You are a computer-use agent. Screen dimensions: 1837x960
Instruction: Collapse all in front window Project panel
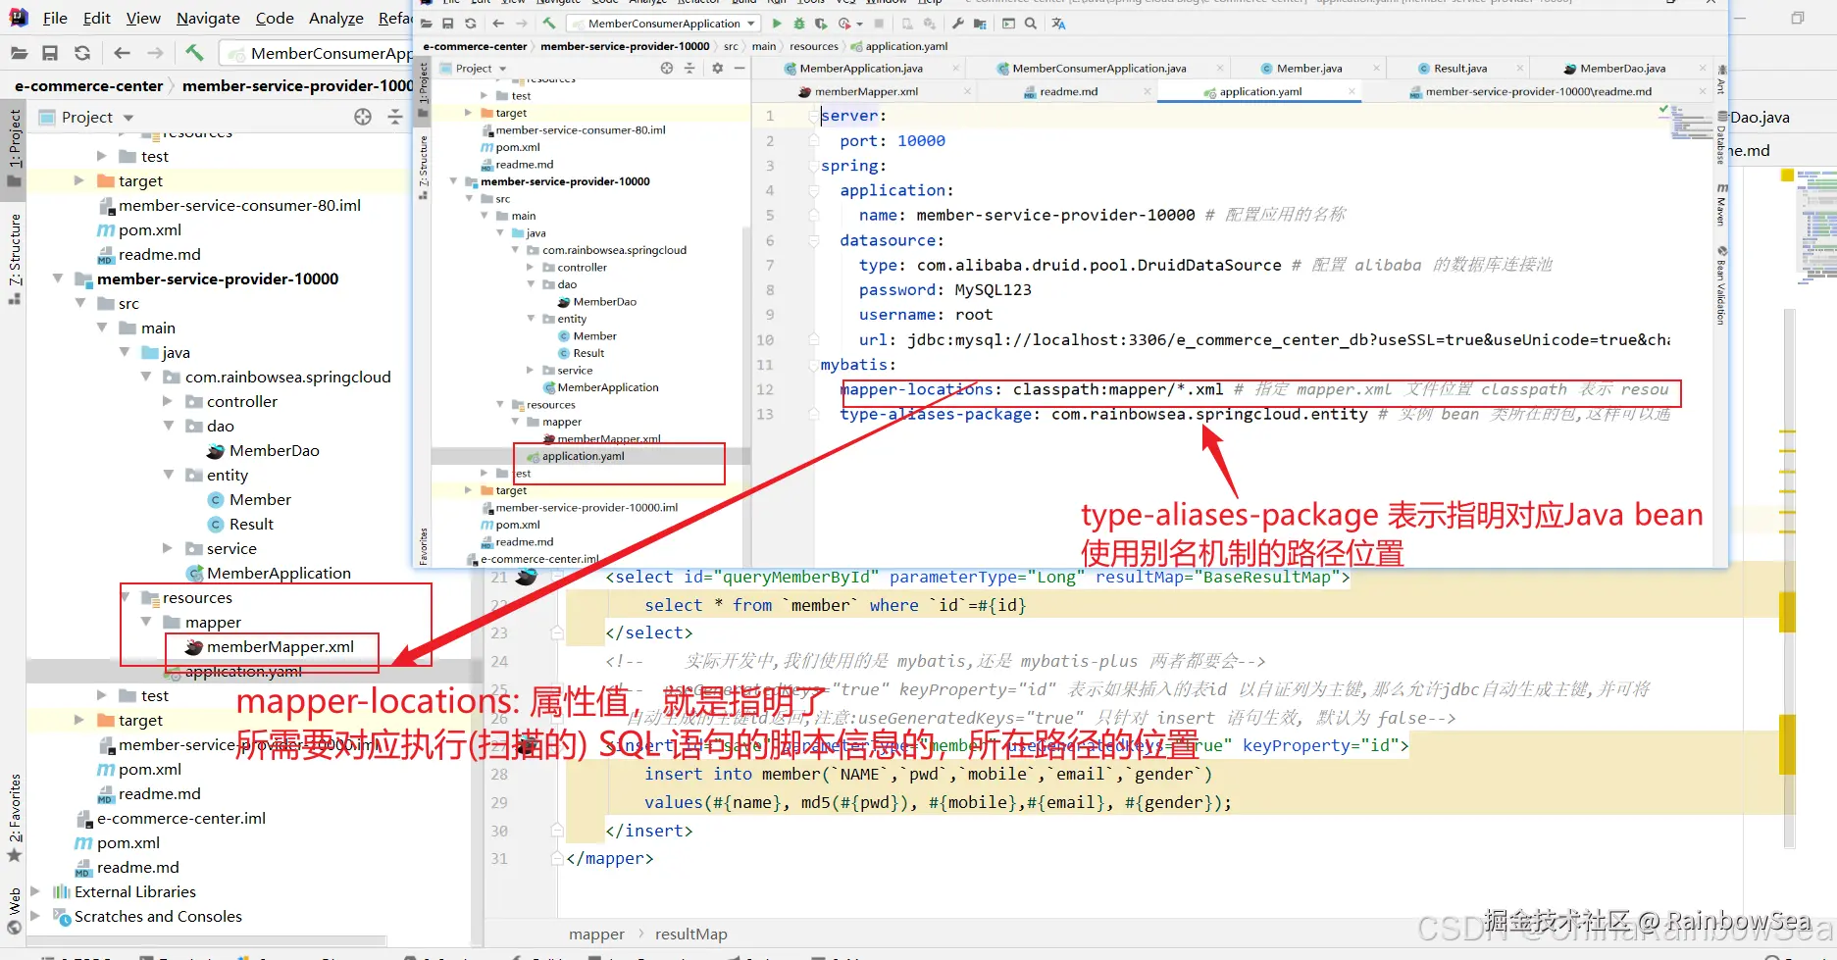[689, 69]
